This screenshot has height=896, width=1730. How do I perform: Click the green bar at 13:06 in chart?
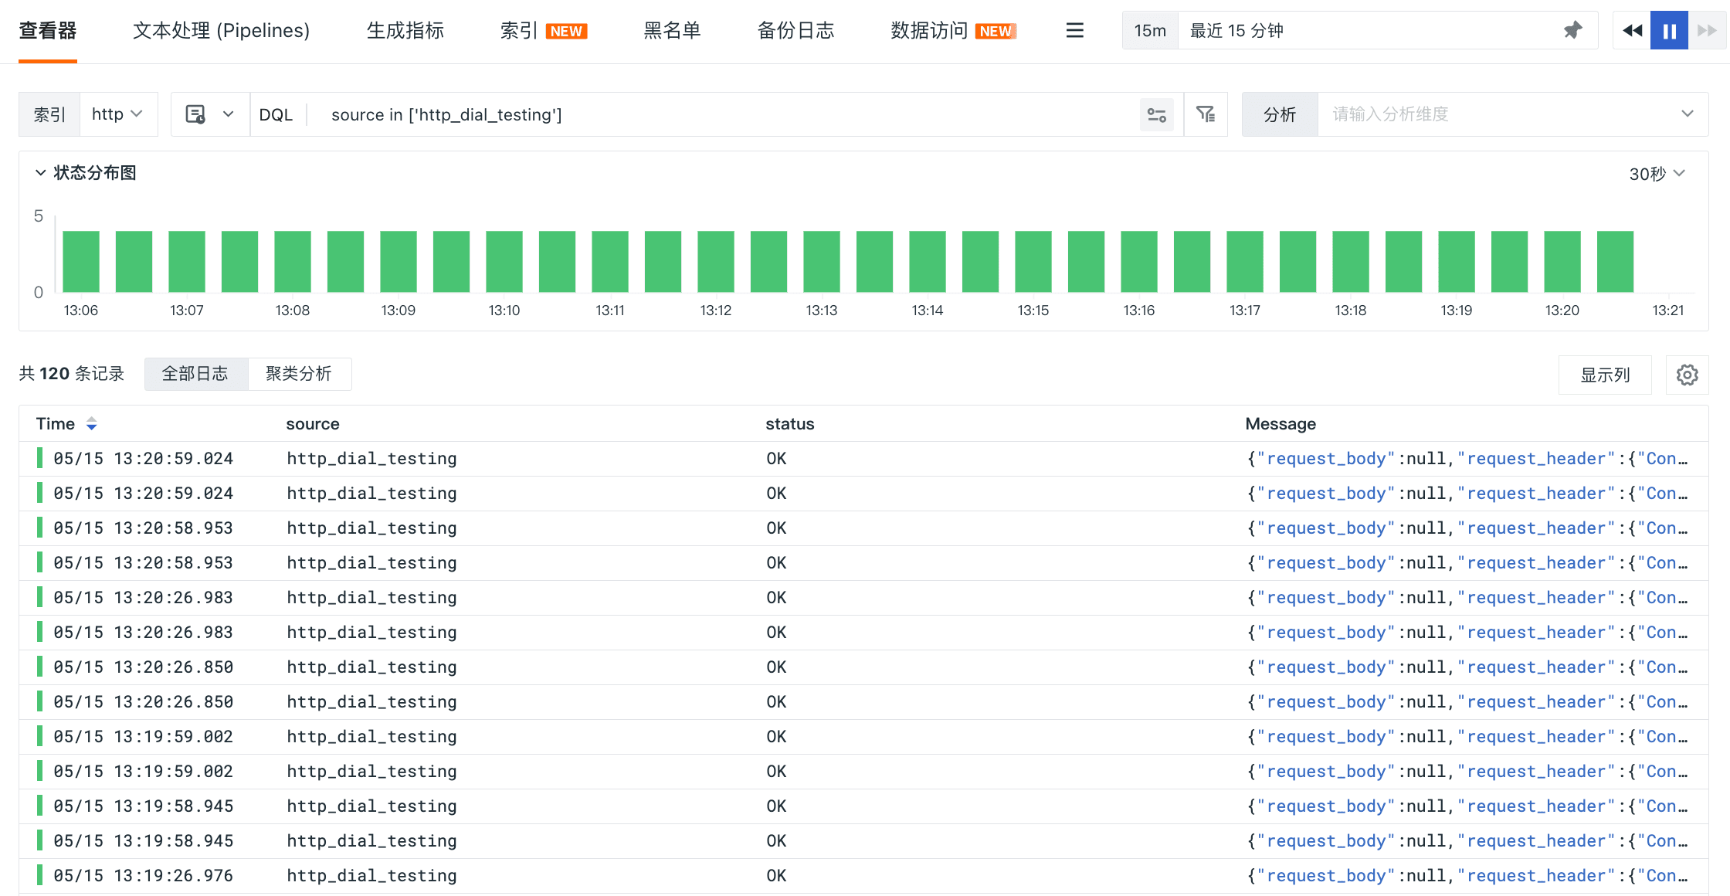click(x=81, y=261)
